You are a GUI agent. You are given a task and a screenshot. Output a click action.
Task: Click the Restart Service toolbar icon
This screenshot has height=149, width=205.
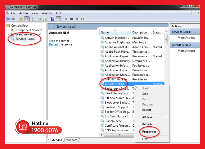point(83,19)
